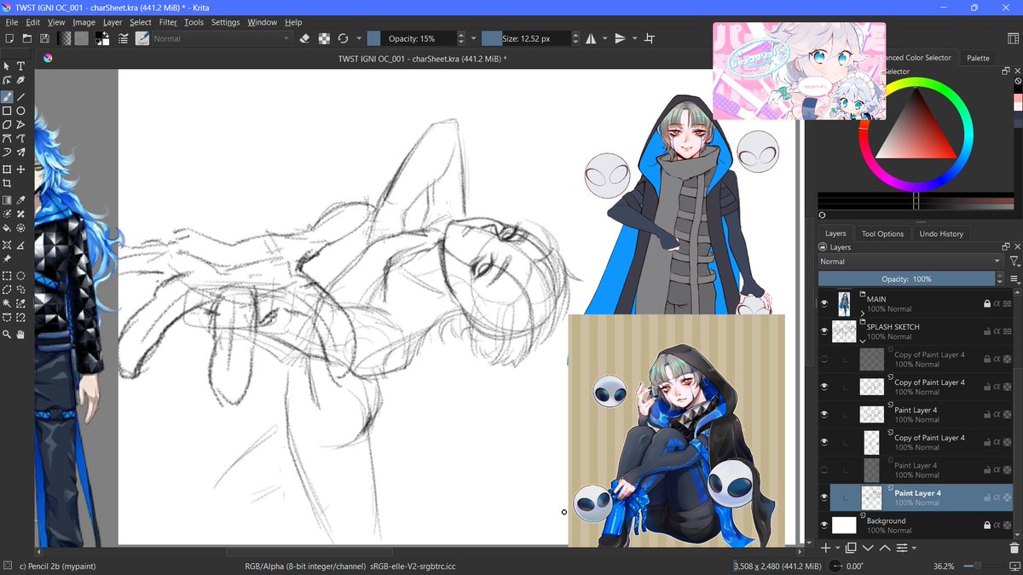The width and height of the screenshot is (1023, 575).
Task: Click the Save document icon
Action: [43, 38]
